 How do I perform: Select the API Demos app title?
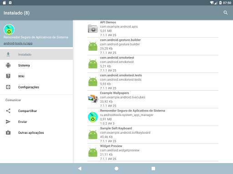[108, 22]
